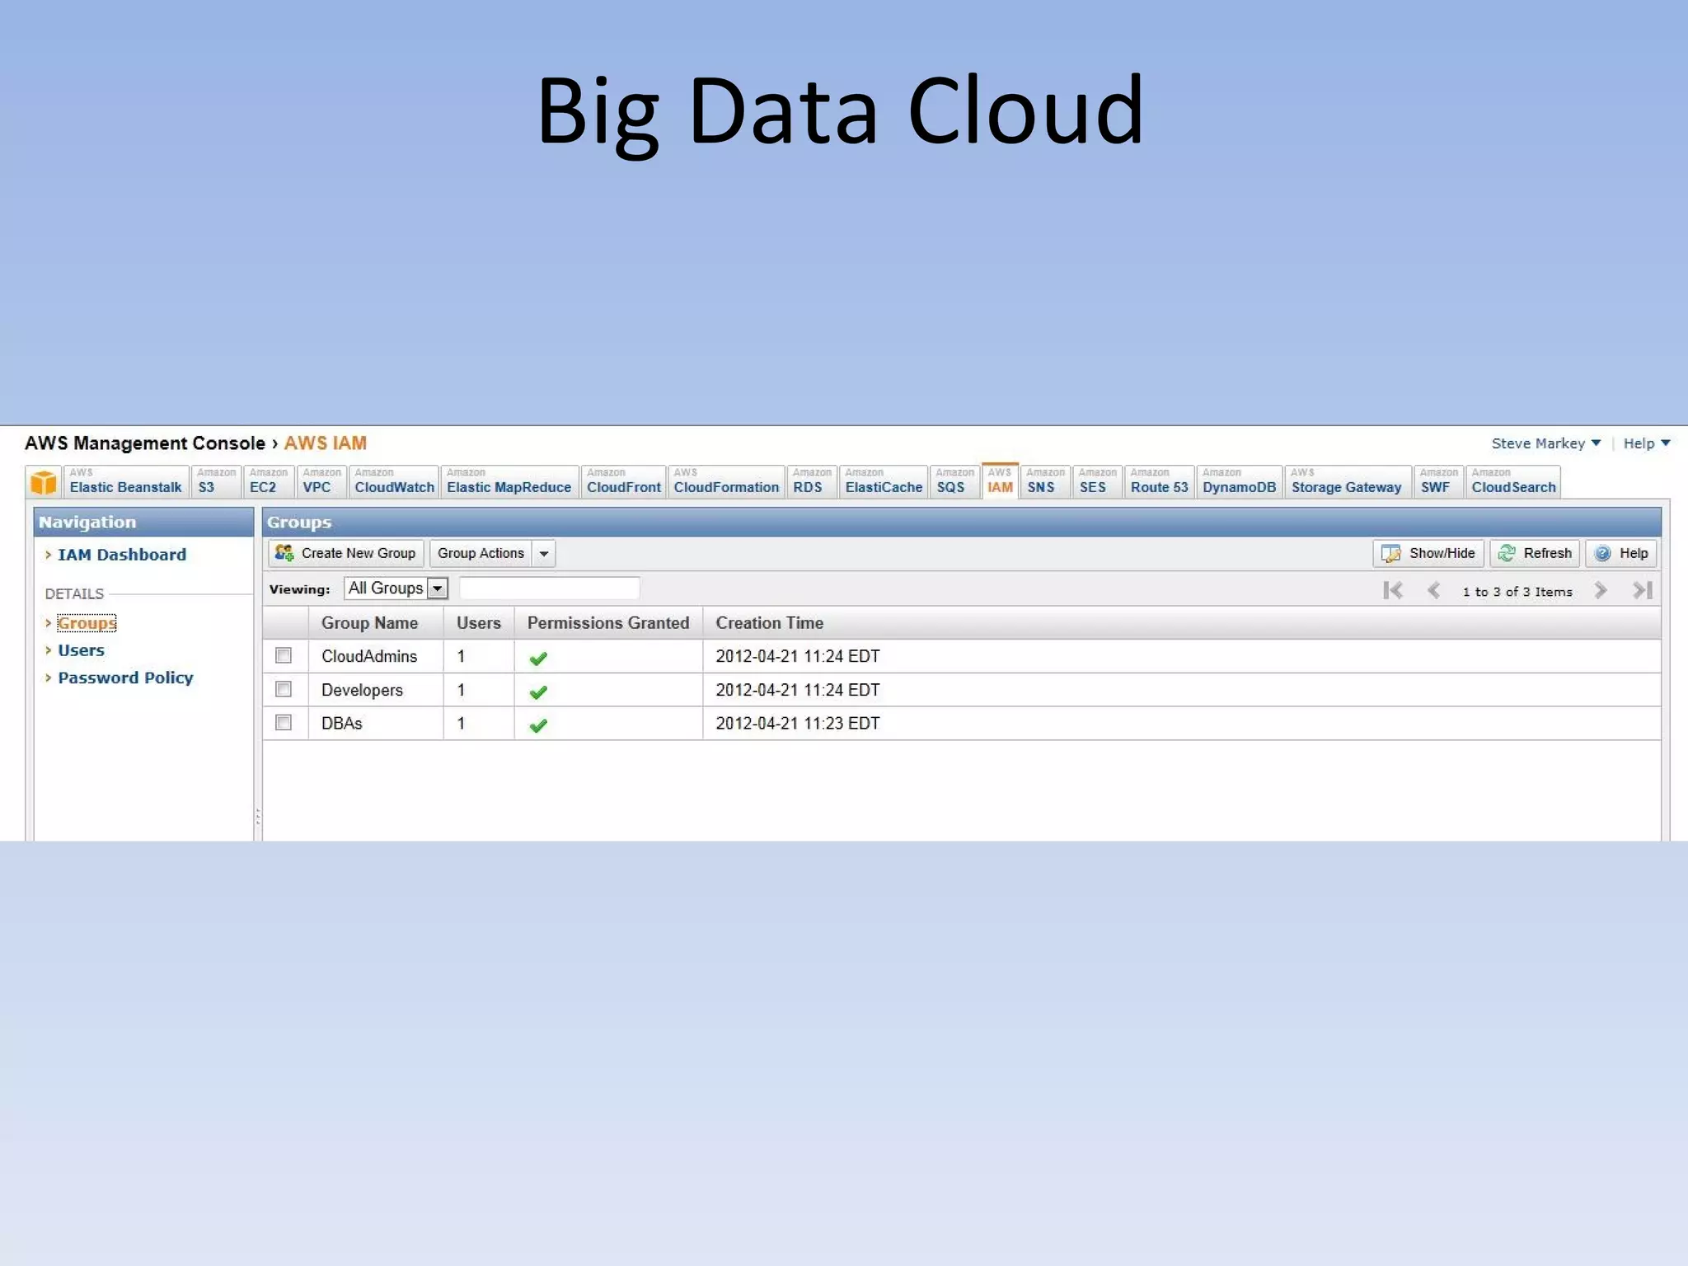Click the group filter text field
Viewport: 1688px width, 1266px height.
click(550, 588)
